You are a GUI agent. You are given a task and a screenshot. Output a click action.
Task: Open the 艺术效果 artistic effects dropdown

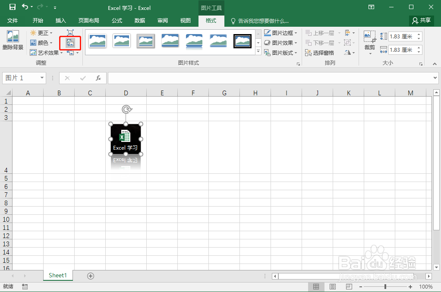pyautogui.click(x=47, y=53)
